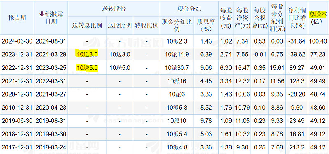Image resolution: width=329 pixels, height=154 pixels.
Task: Select report period 2022-12-31
Action: point(17,68)
